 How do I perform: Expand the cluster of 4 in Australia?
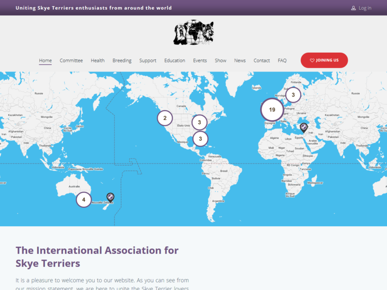[x=84, y=199]
